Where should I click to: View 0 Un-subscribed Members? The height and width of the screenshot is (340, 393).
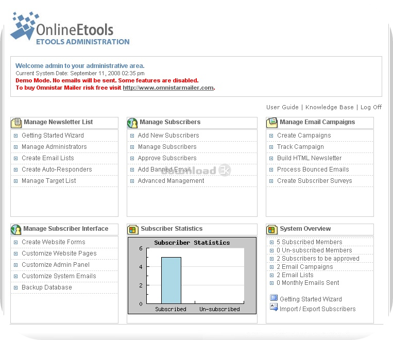[314, 250]
